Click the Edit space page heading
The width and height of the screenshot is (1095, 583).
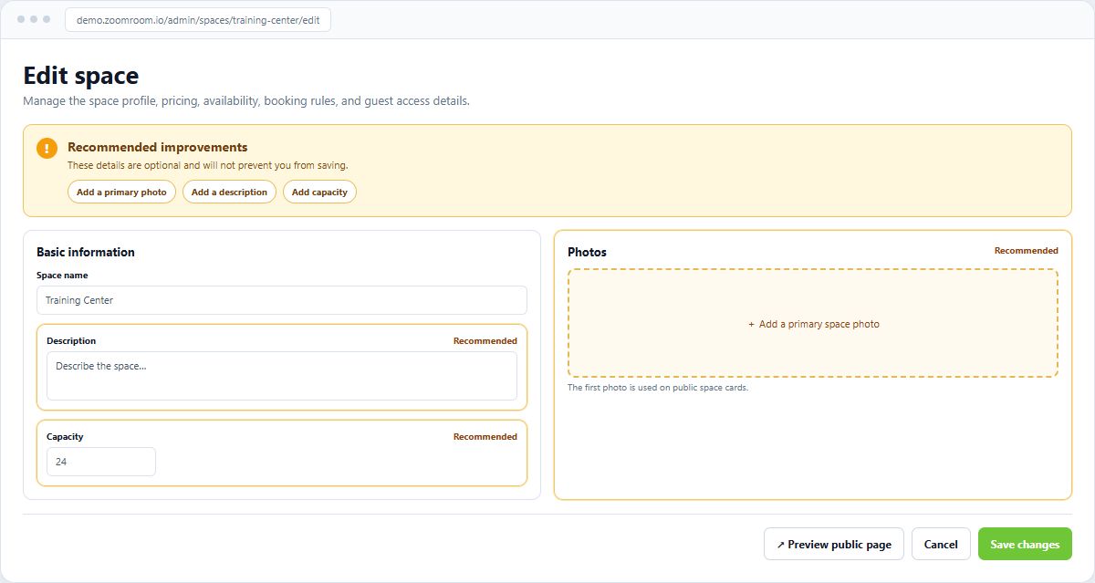[81, 75]
